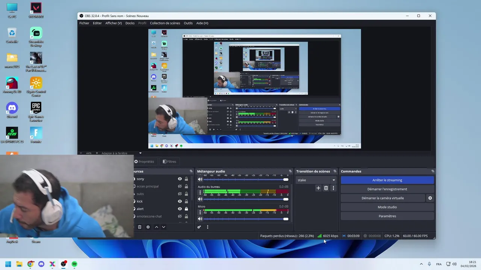Open Audio du bureau three-dot options
The width and height of the screenshot is (481, 270).
[200, 193]
